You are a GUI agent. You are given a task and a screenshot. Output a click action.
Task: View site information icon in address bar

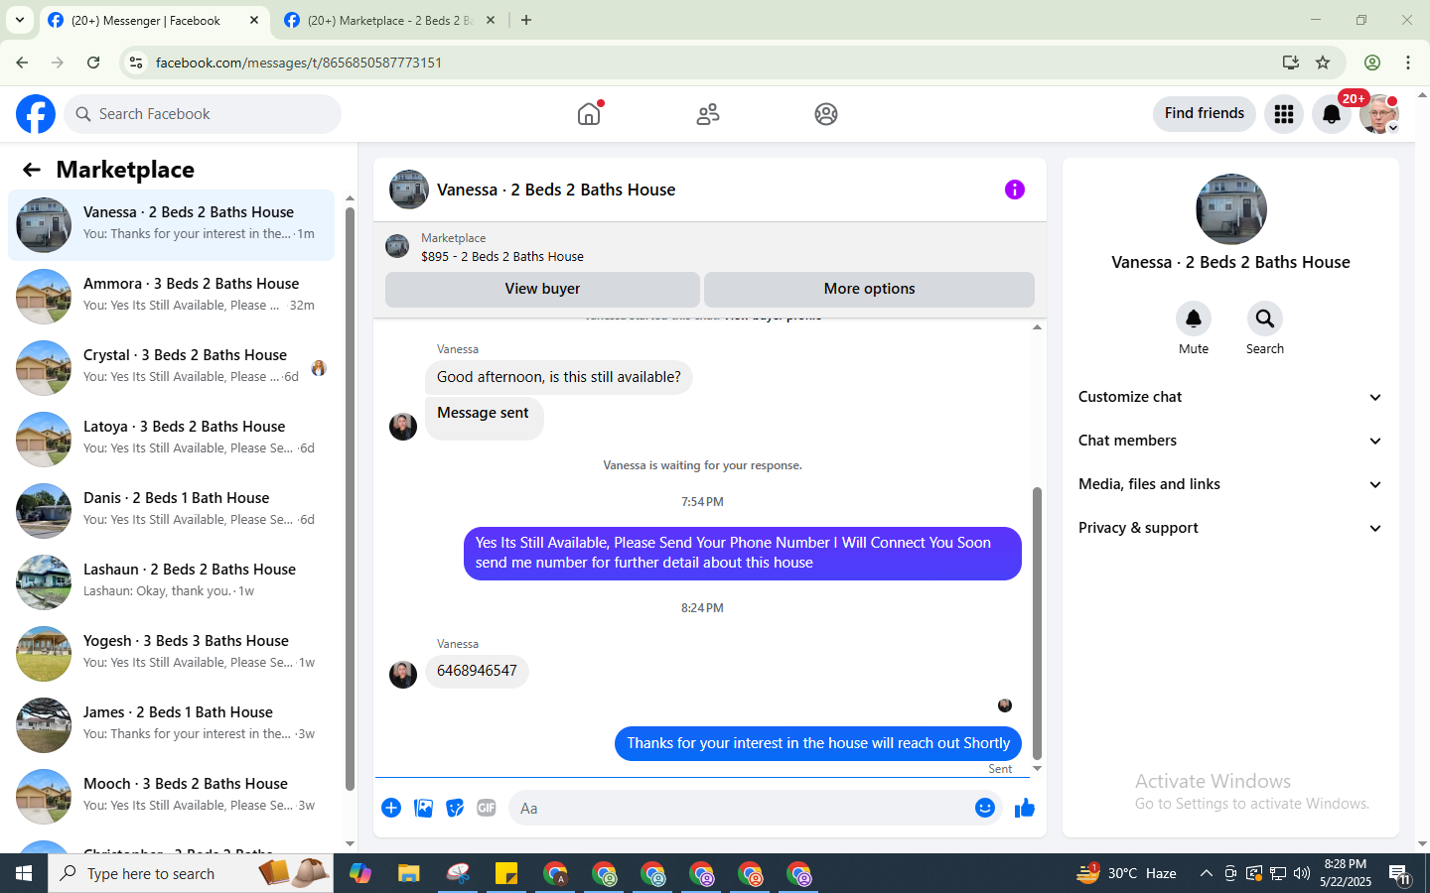tap(136, 63)
